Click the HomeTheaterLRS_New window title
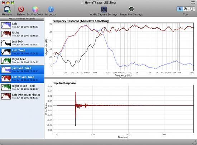 click(x=100, y=3)
